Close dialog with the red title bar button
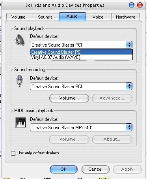Viewport: 147px width, 179px height. pos(140,5)
